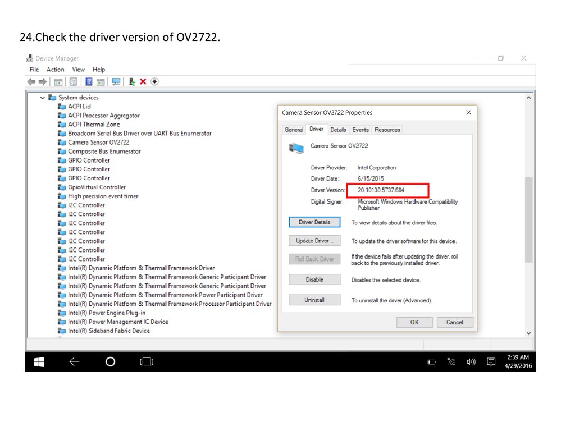
Task: Open the View menu
Action: click(78, 70)
